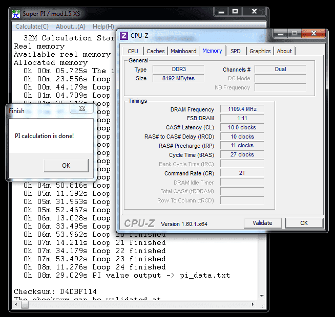The width and height of the screenshot is (335, 317).
Task: Click the tRP value 11 clocks
Action: click(x=242, y=146)
